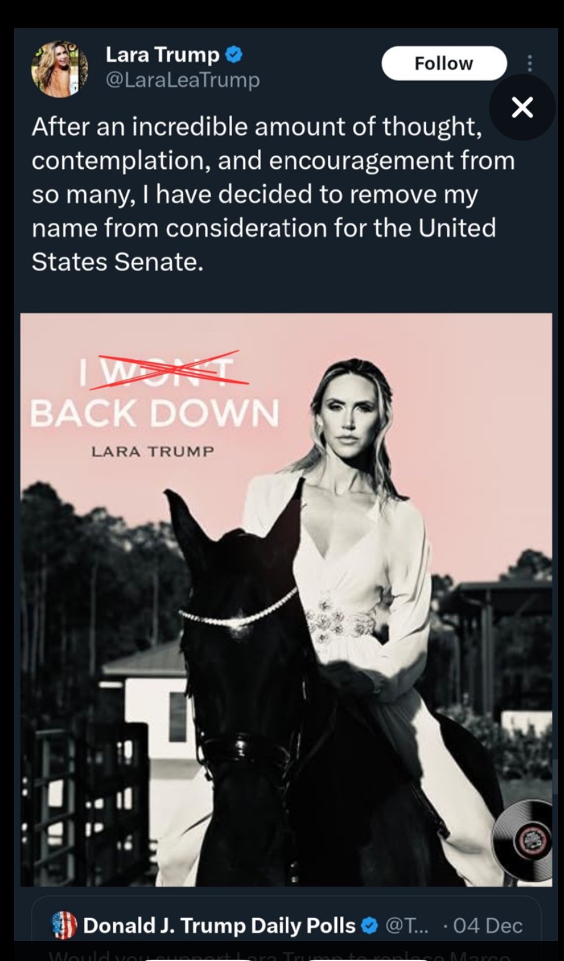This screenshot has height=961, width=564.
Task: Open the Donald J. Trump Daily Polls name
Action: tap(219, 925)
